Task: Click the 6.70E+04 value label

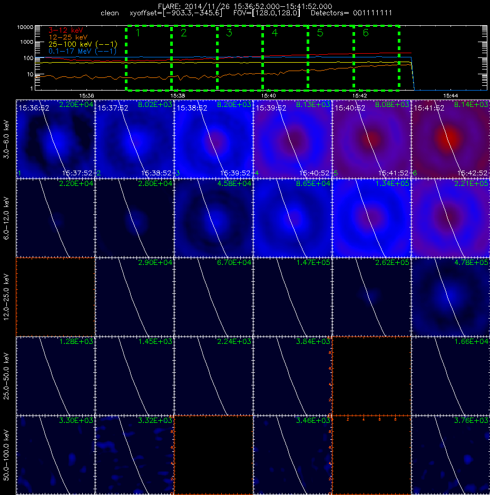Action: (x=234, y=262)
